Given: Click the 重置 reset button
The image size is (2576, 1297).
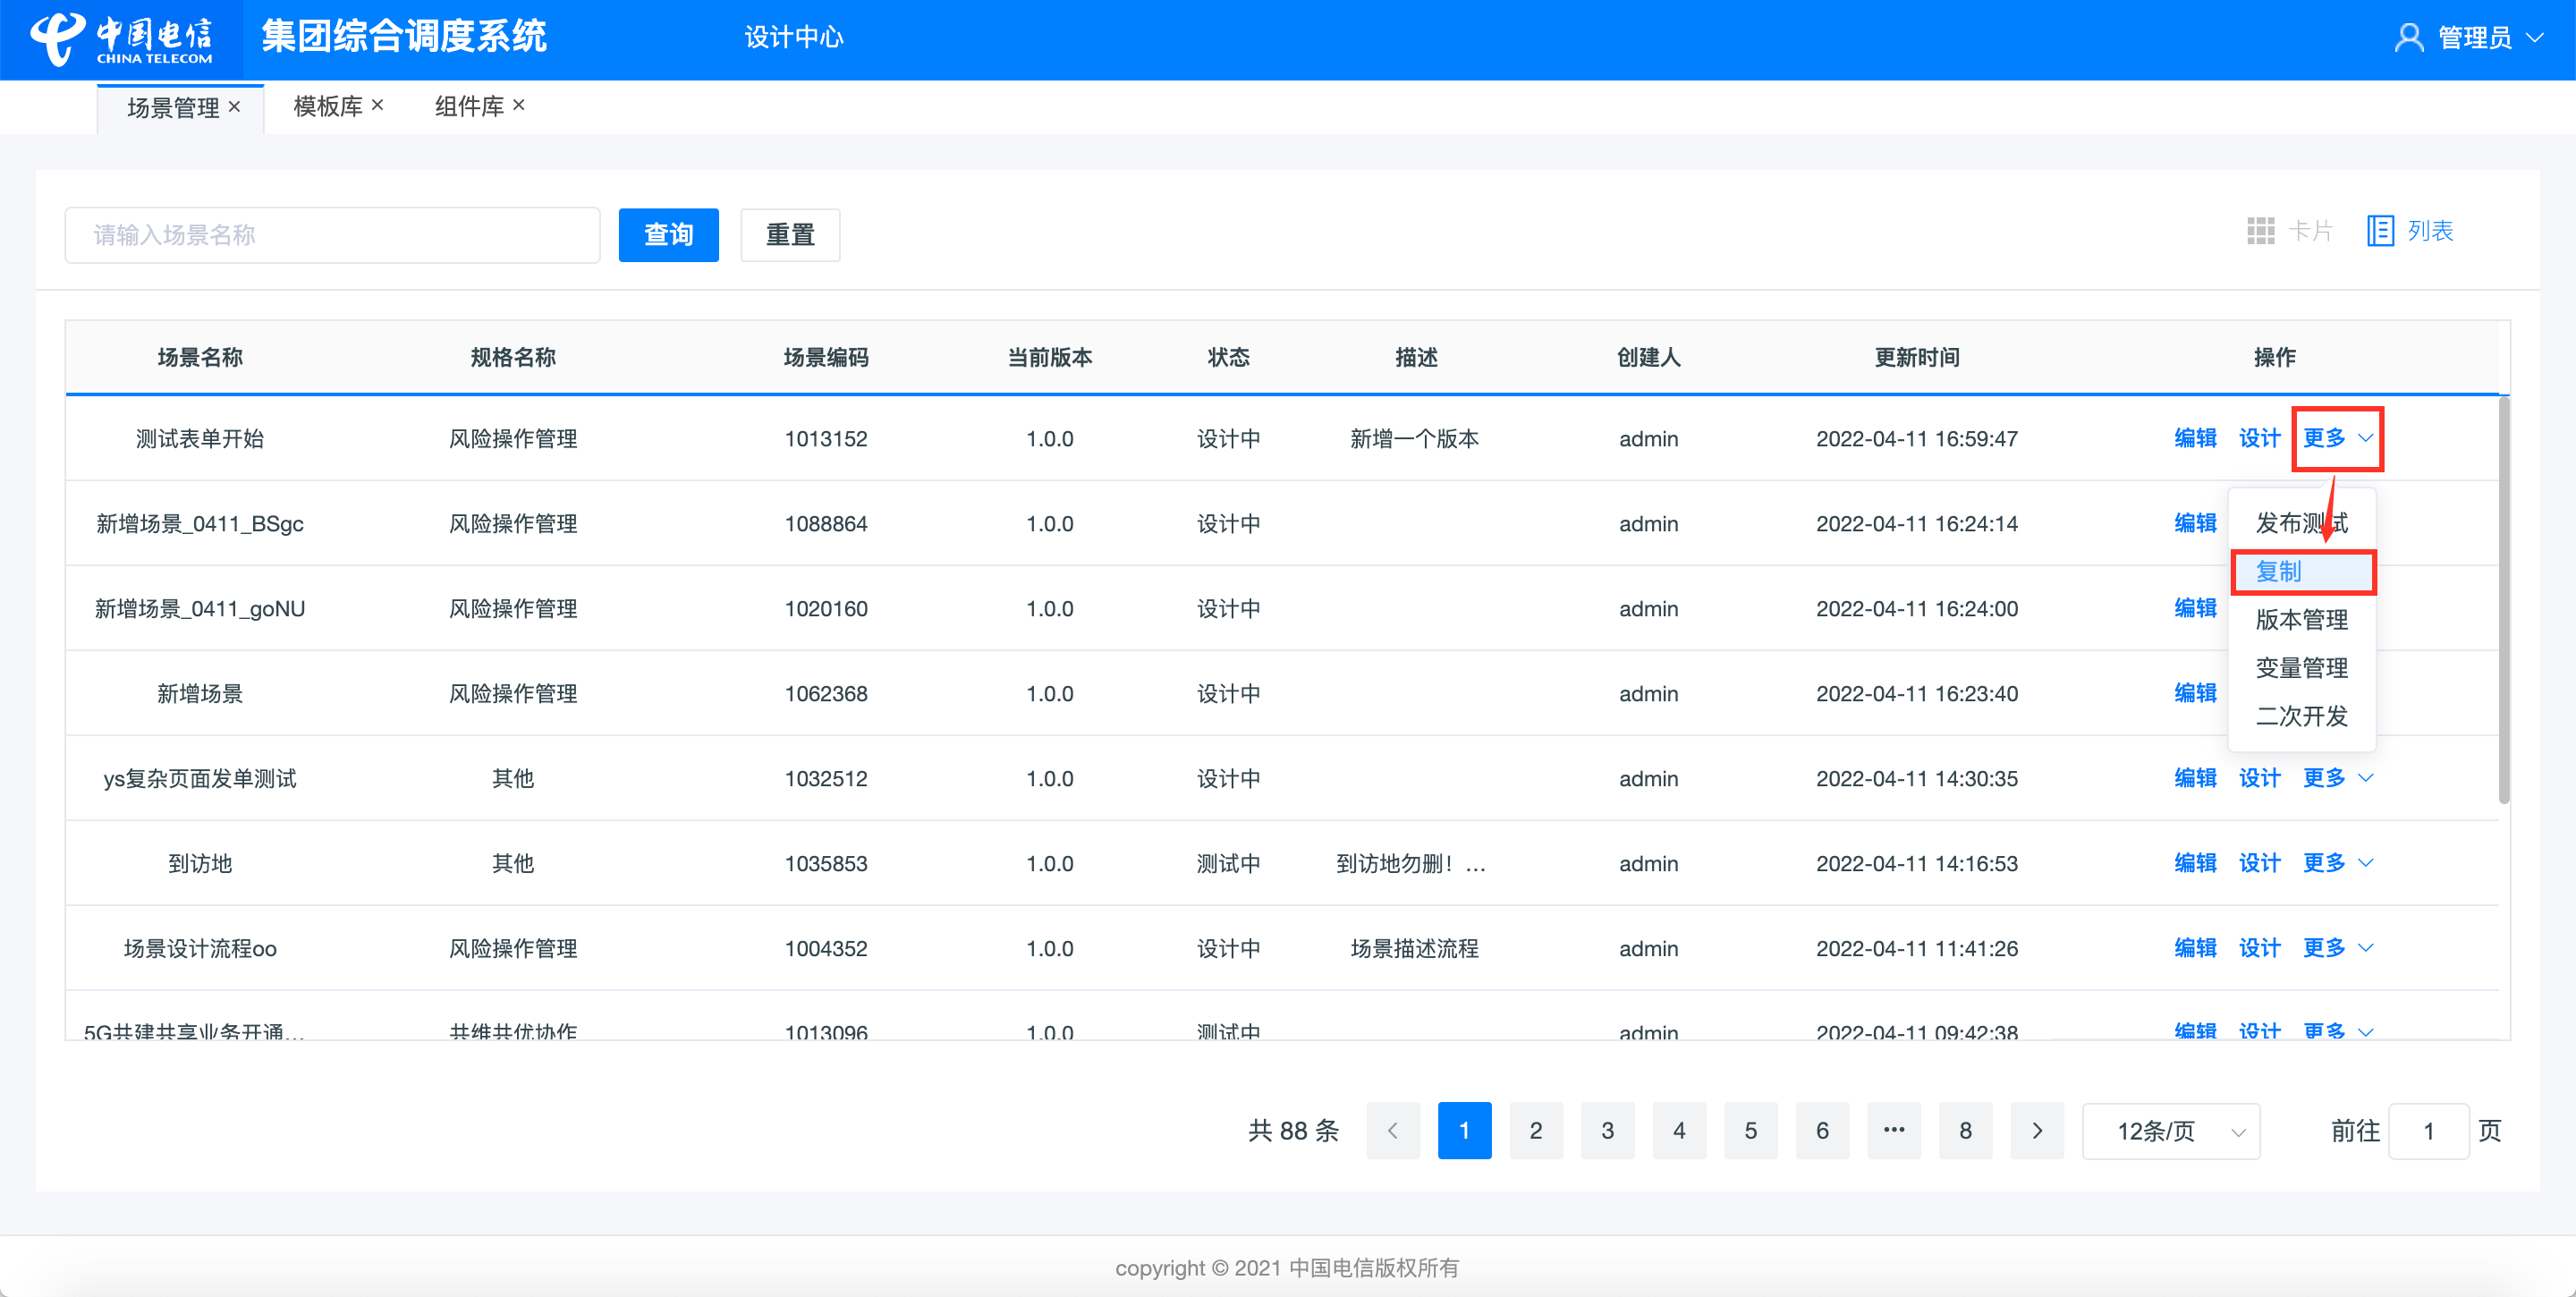Looking at the screenshot, I should (790, 235).
